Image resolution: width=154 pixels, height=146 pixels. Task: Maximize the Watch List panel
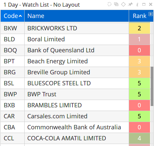coord(144,4)
